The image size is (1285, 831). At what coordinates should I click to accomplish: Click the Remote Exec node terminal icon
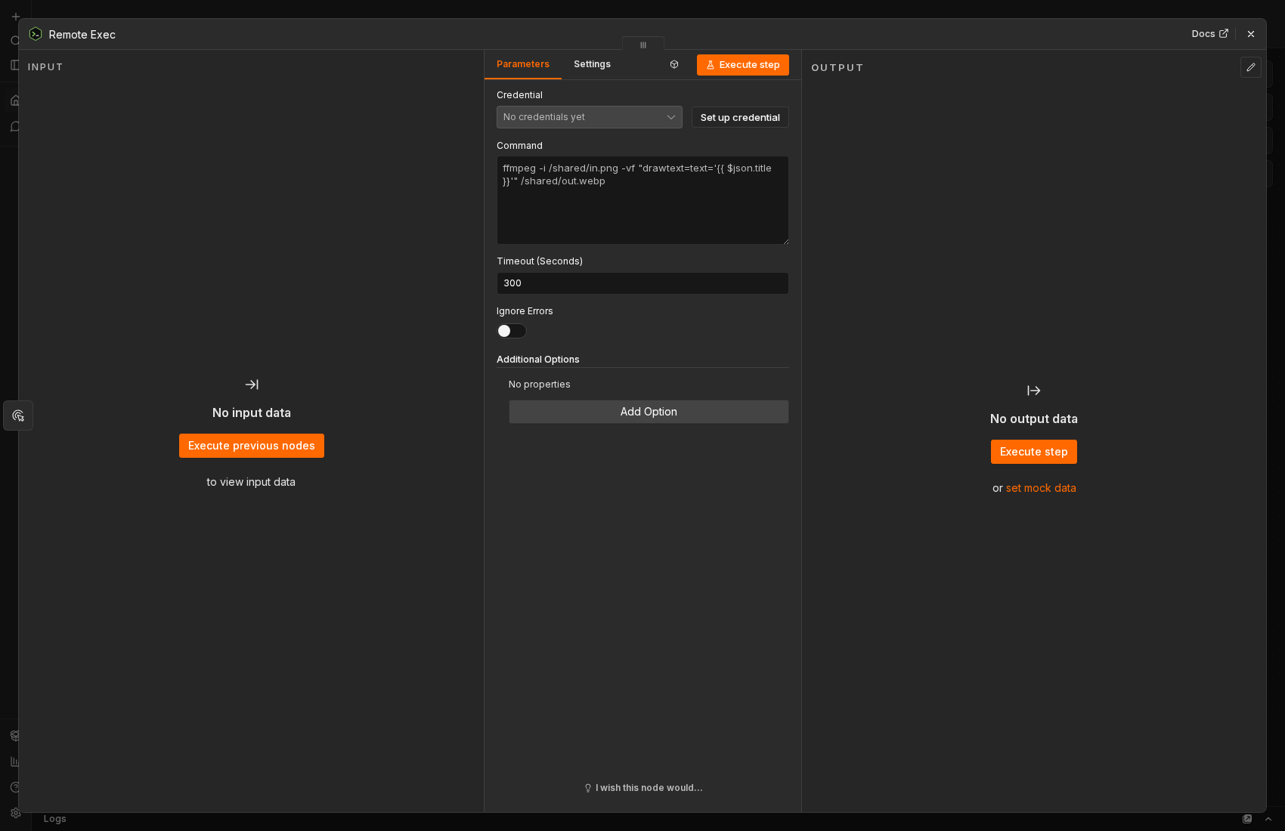36,34
